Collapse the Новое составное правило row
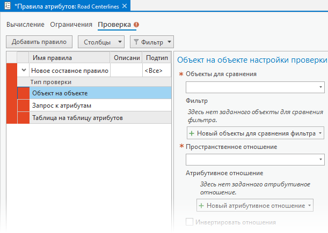This screenshot has height=233, width=328. pyautogui.click(x=24, y=70)
